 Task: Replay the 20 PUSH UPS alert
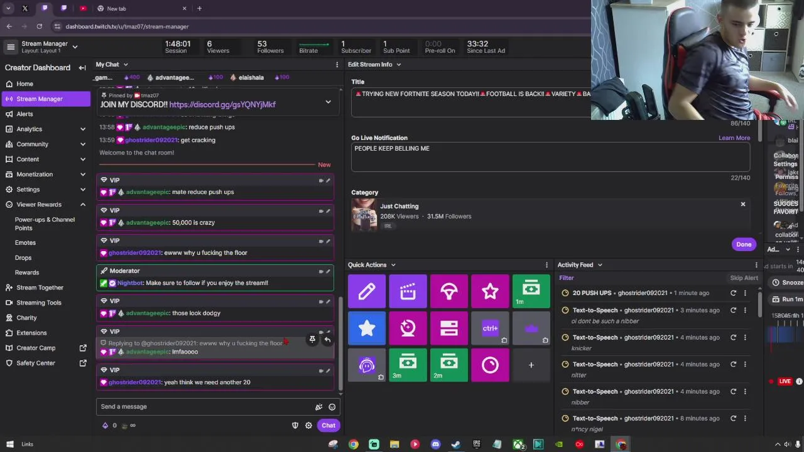733,293
